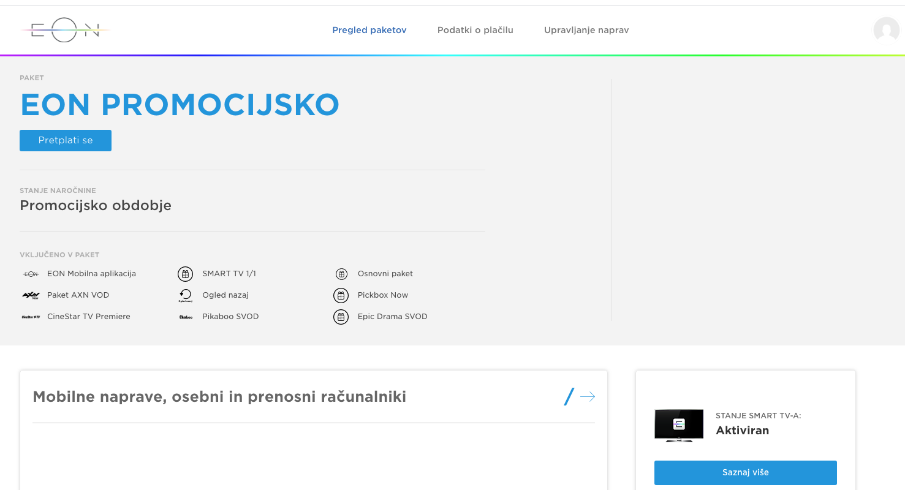Click the Pikaboo logo icon
The height and width of the screenshot is (490, 905).
186,317
